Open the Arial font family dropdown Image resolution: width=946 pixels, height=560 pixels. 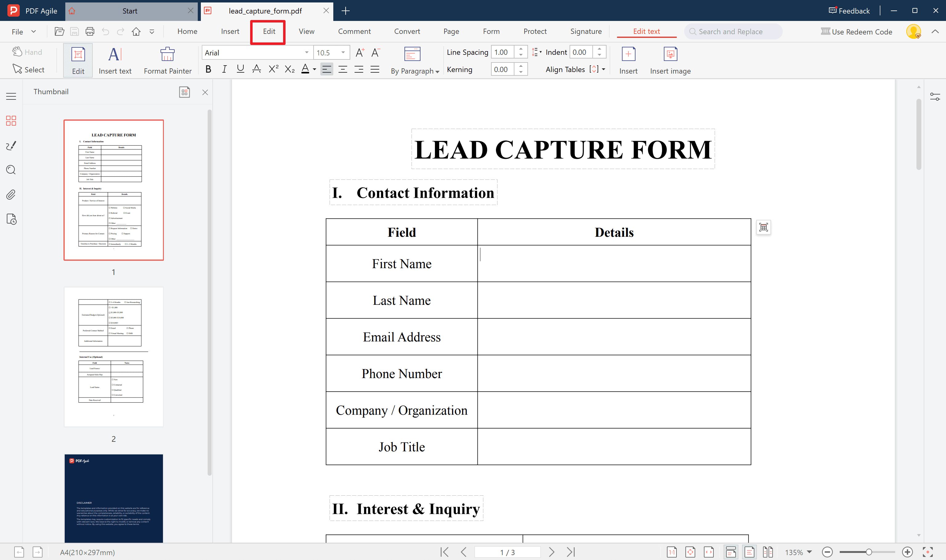pos(306,52)
